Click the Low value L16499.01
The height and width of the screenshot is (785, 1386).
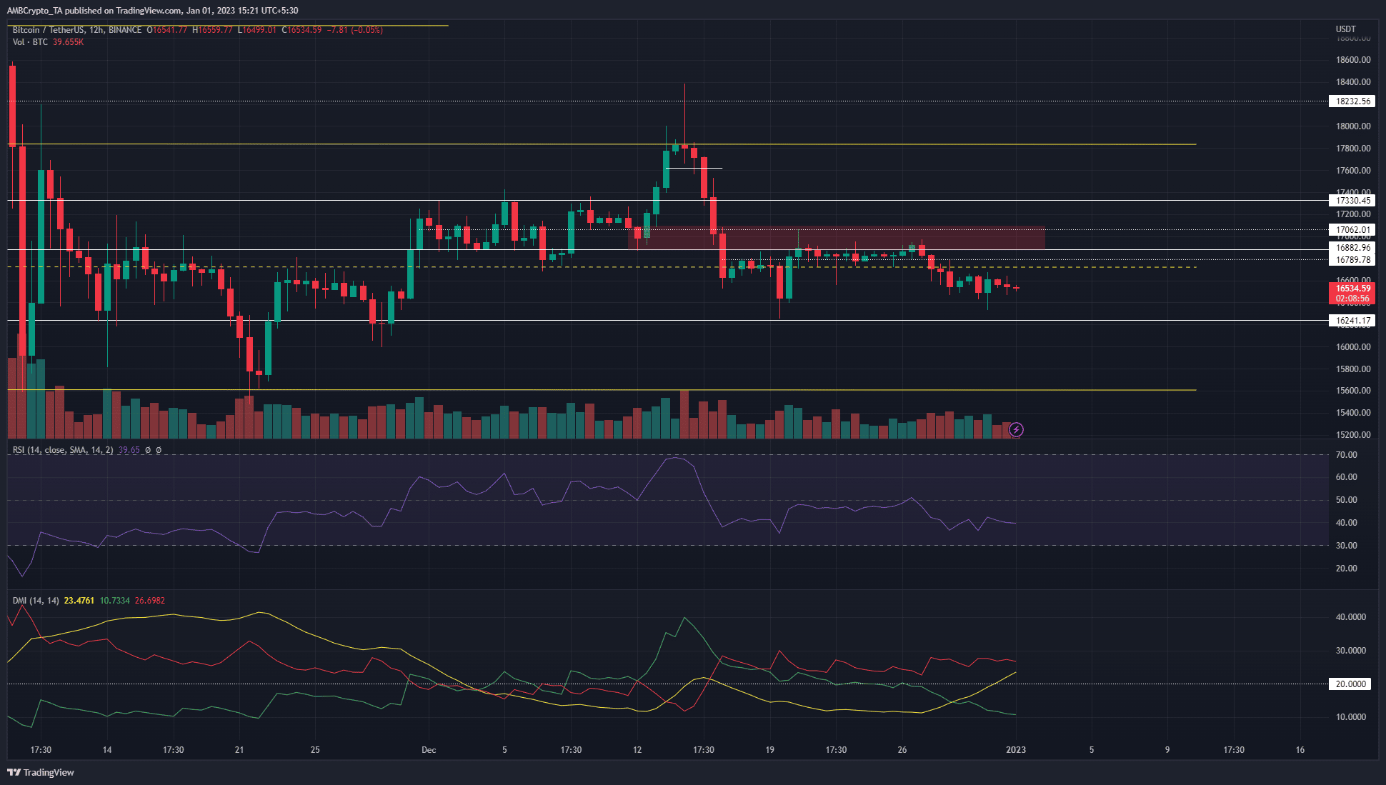point(257,30)
